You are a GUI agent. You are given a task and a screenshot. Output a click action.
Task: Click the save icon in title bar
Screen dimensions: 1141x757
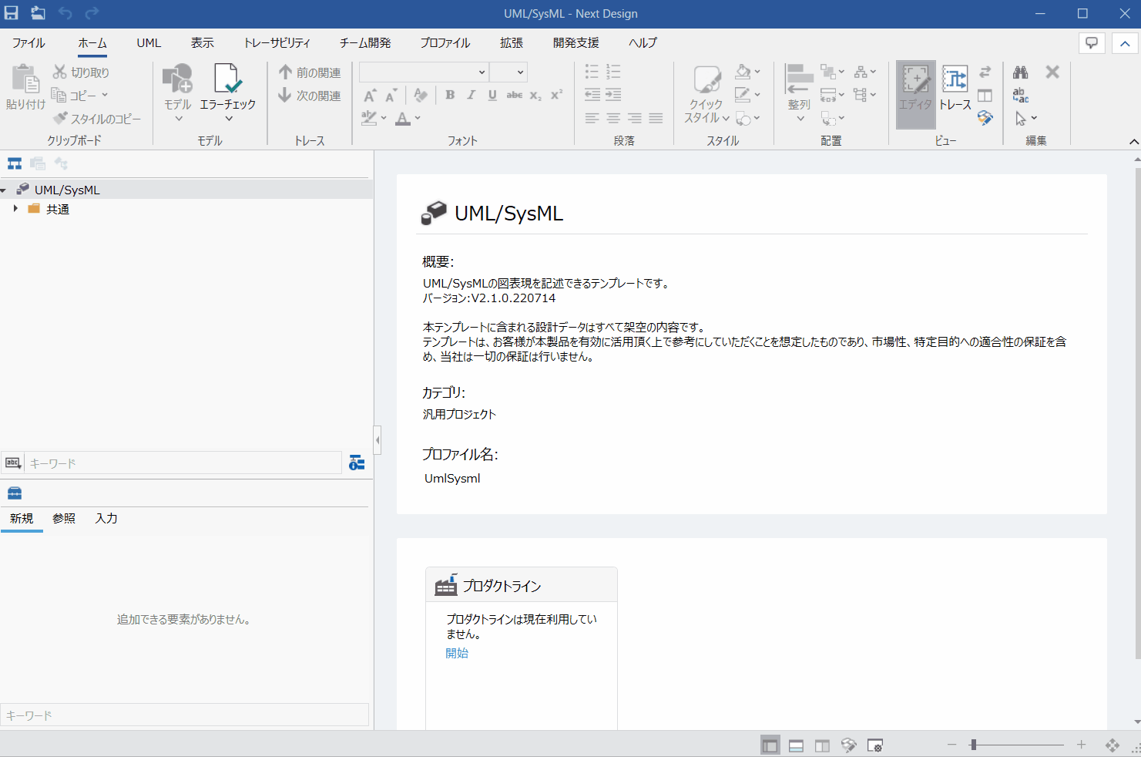(x=12, y=13)
